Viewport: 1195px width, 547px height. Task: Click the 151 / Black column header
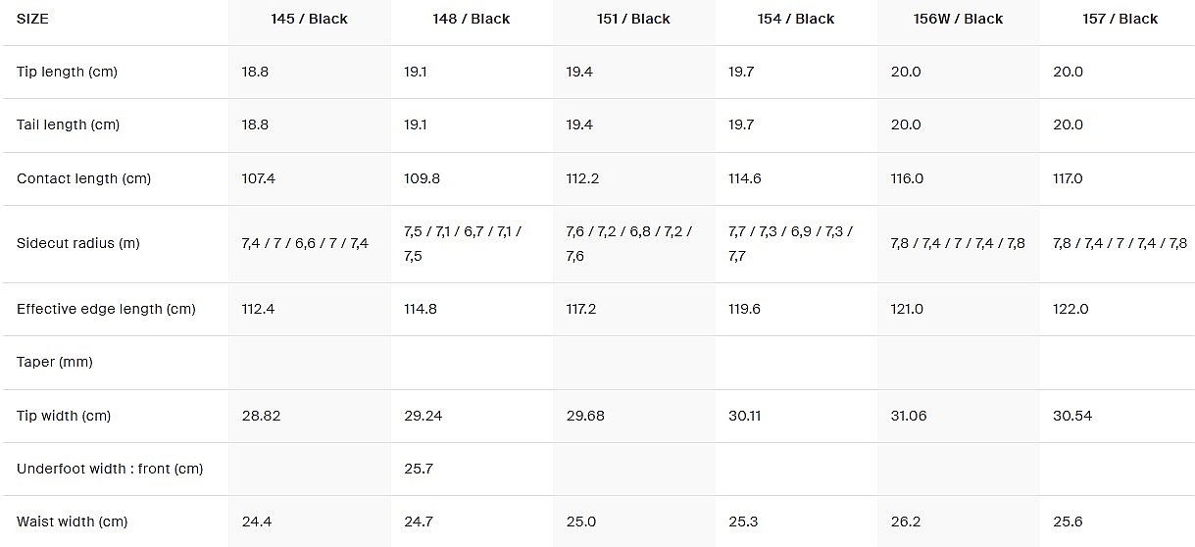click(x=633, y=19)
